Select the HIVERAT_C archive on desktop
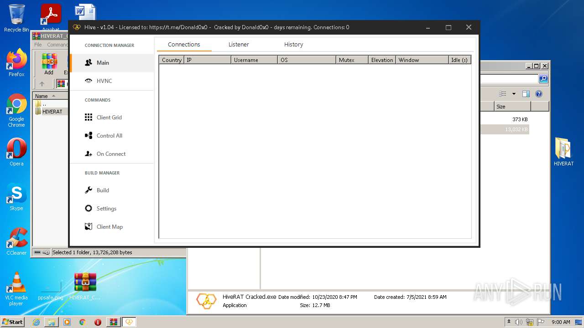 coord(85,286)
